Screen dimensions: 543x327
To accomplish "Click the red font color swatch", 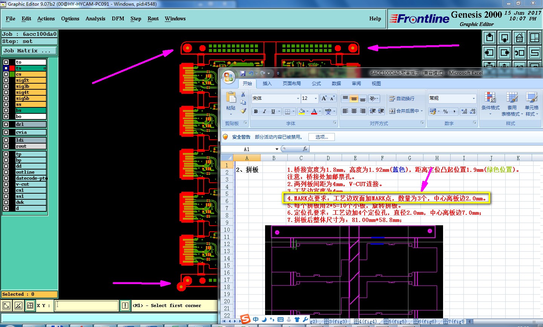I will click(314, 112).
